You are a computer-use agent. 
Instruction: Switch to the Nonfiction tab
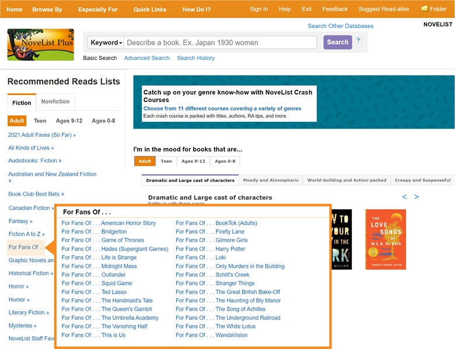point(55,101)
